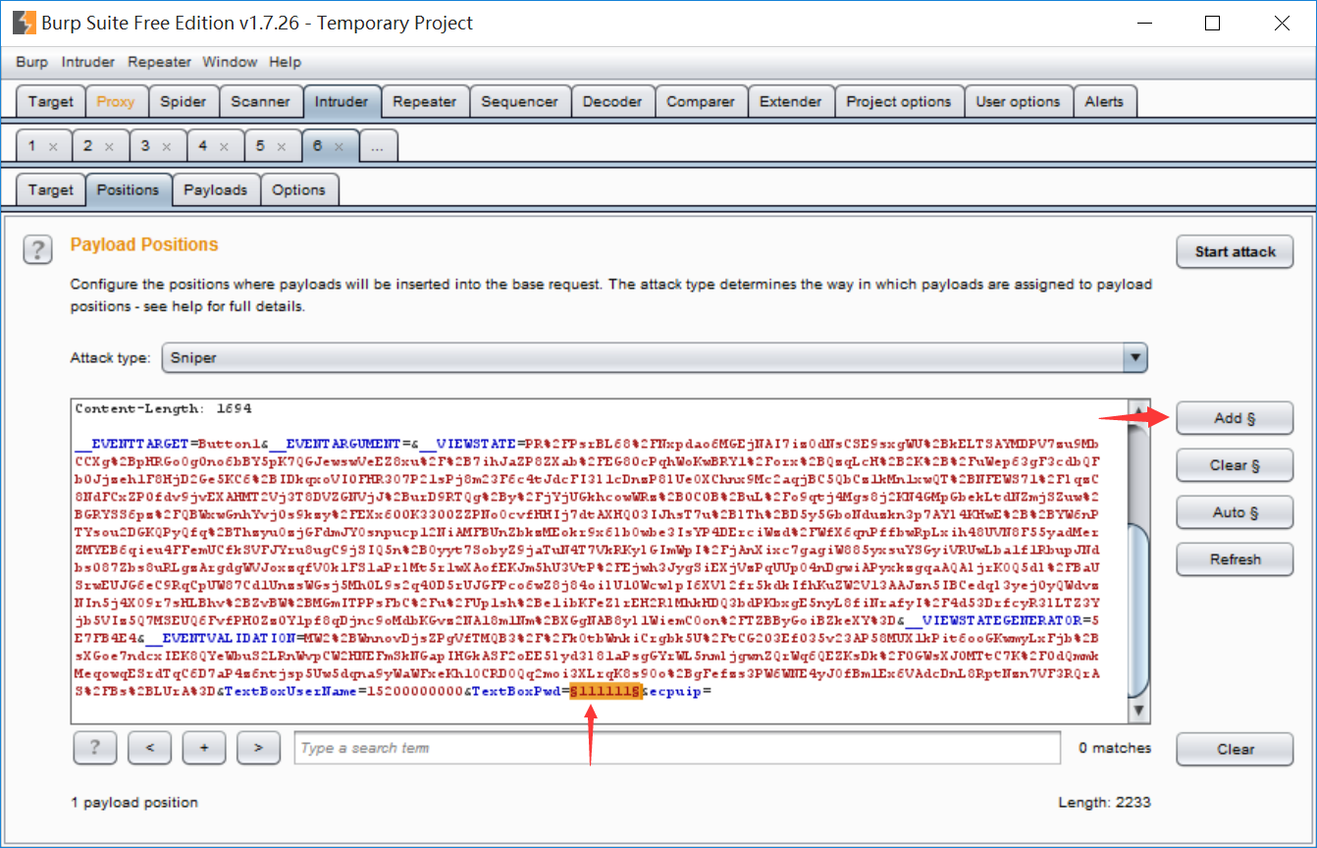
Task: Click the TextBoxUserName parameter name
Action: tap(291, 692)
